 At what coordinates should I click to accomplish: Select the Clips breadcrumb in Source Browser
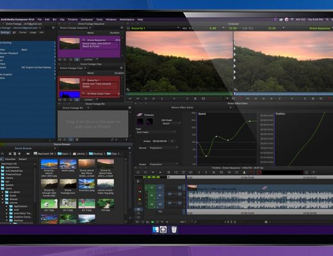(112, 154)
